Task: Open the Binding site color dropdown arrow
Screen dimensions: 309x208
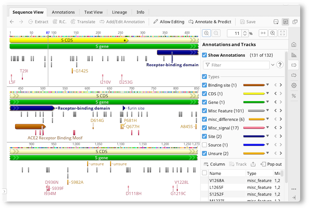Action: point(267,85)
